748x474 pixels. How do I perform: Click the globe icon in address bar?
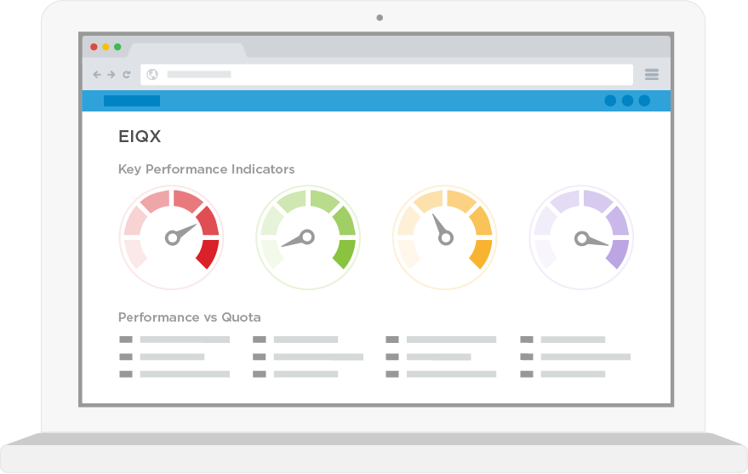point(152,74)
